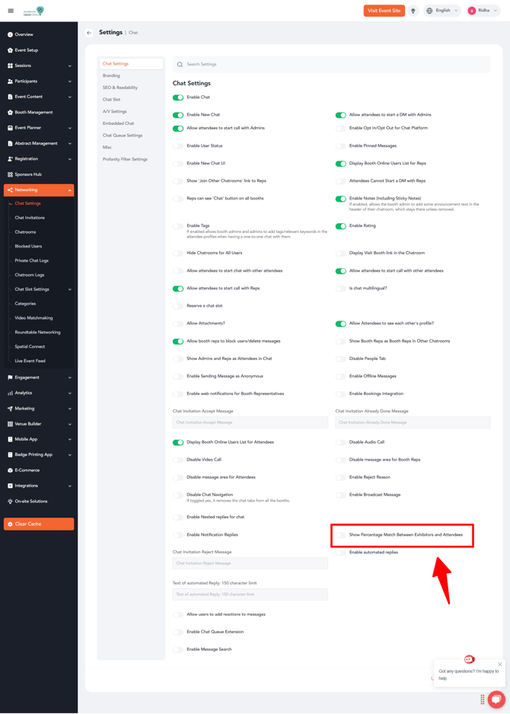Click the hamburger menu icon

pos(11,11)
